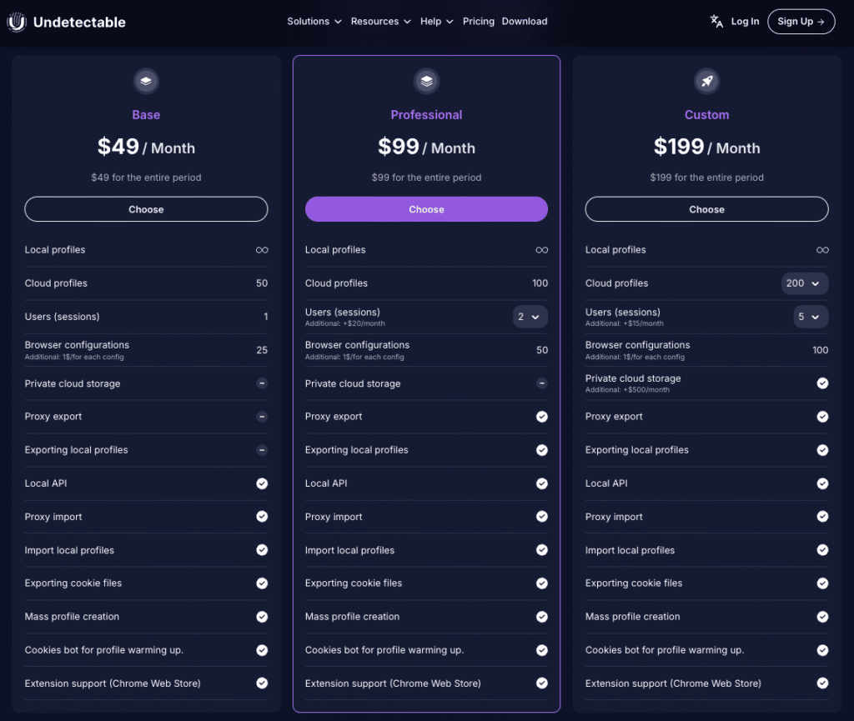
Task: Click Base plan Private cloud storage dash icon
Action: pyautogui.click(x=262, y=383)
